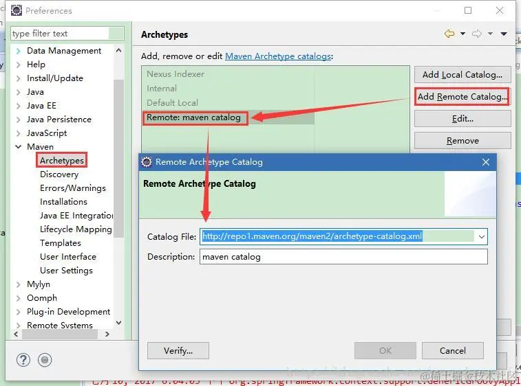Expand the Mylyn tree node
Image resolution: width=521 pixels, height=386 pixels.
click(19, 284)
